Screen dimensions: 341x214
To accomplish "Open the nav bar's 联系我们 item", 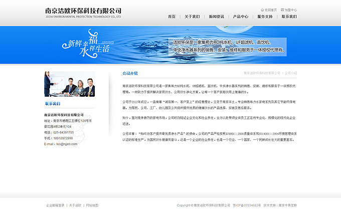I will 289,17.
